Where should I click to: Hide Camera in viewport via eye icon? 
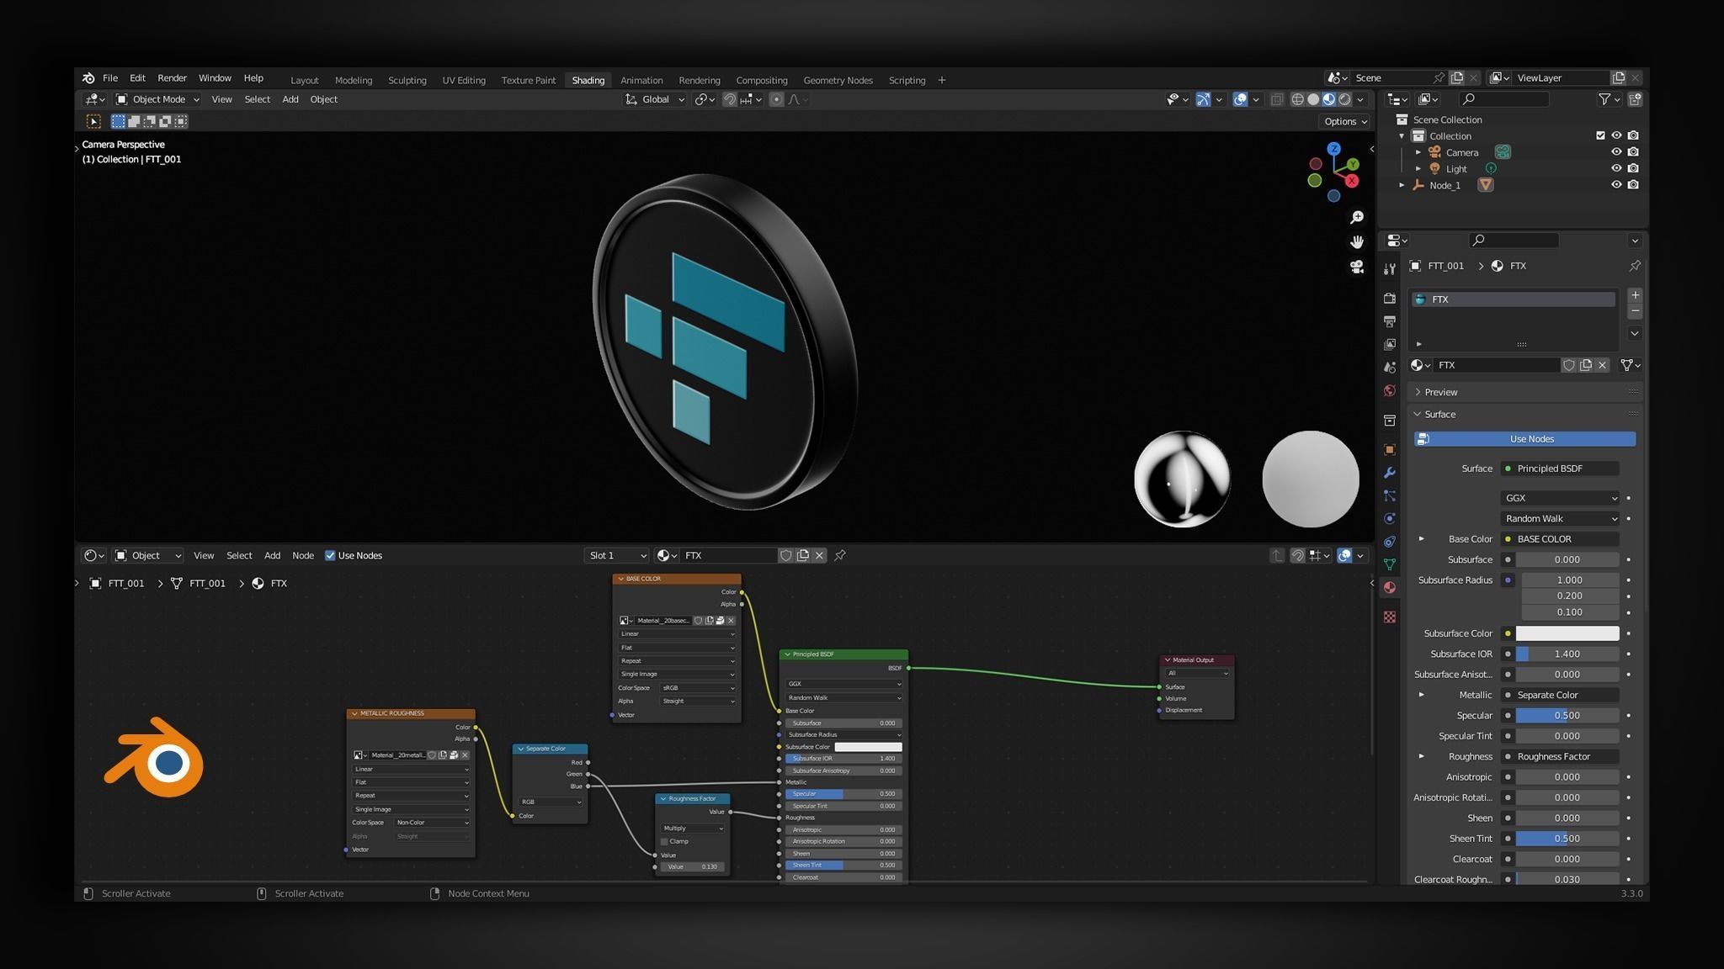[1616, 152]
